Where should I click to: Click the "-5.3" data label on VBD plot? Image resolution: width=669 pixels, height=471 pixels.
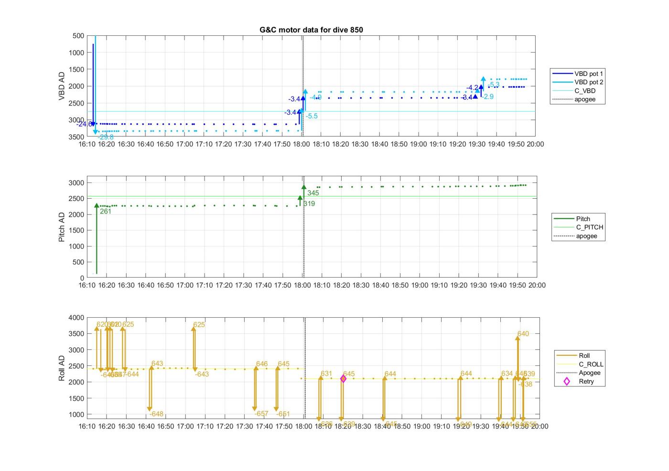tap(494, 85)
